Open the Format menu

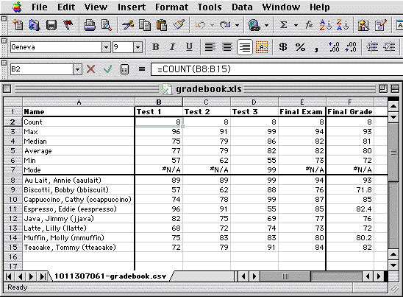click(171, 7)
